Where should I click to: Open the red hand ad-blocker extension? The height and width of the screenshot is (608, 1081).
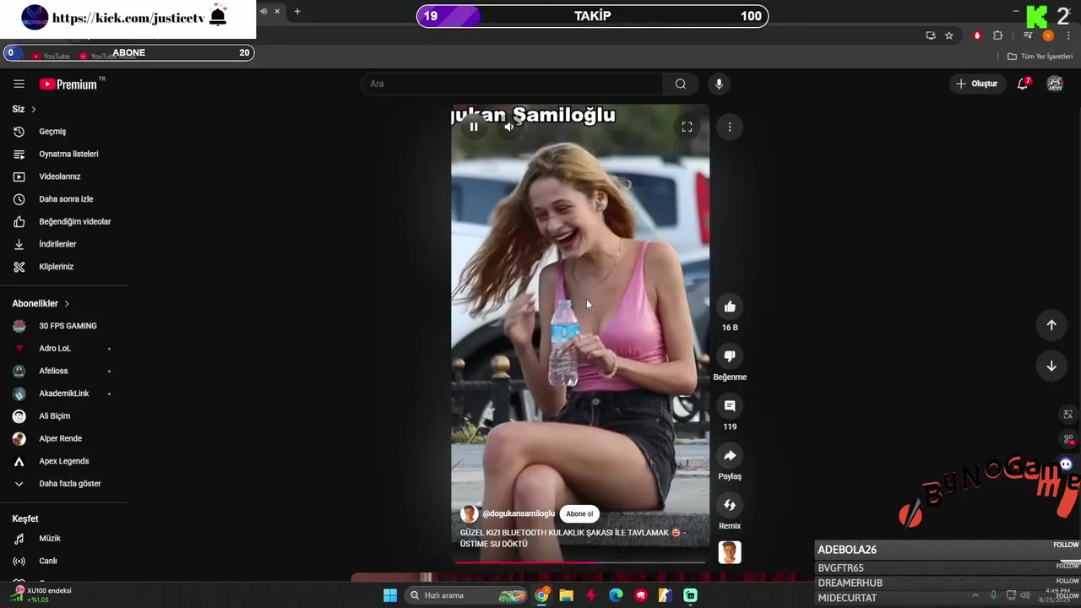coord(977,35)
